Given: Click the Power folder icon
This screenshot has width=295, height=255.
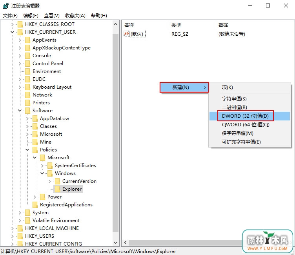Looking at the screenshot, I should pos(43,197).
